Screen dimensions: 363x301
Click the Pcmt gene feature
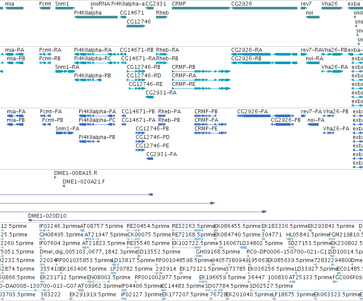pyautogui.click(x=45, y=8)
